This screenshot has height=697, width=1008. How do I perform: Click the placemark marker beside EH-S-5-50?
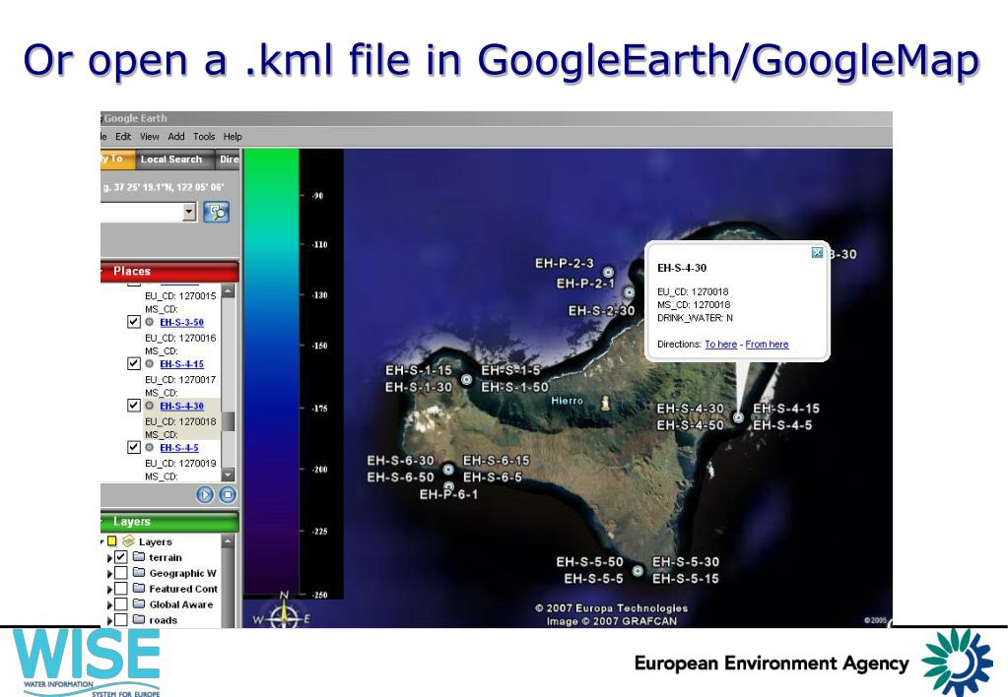[638, 570]
